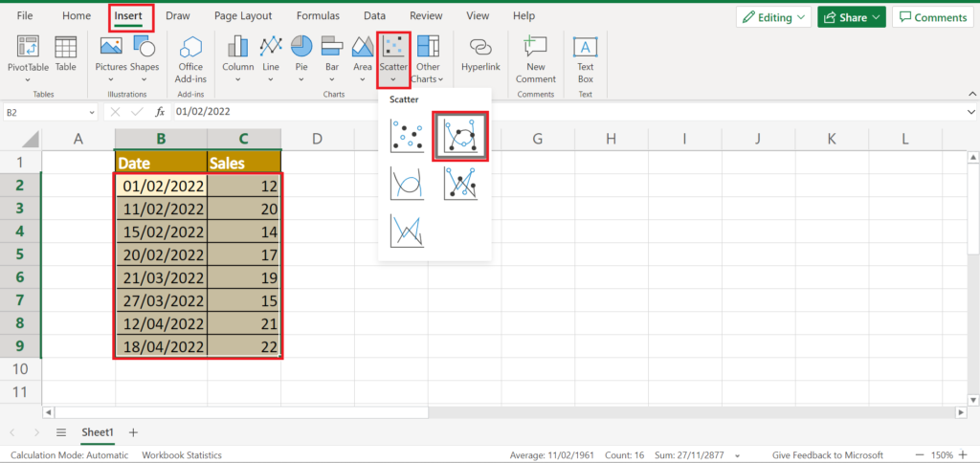This screenshot has height=463, width=980.
Task: Choose Scatter with smooth lines and markers
Action: (461, 136)
